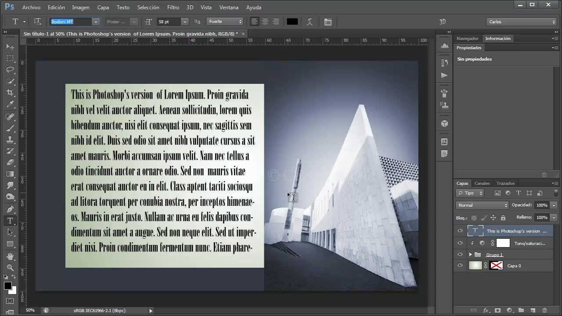This screenshot has height=316, width=562.
Task: Open the Edición menu
Action: tap(56, 7)
